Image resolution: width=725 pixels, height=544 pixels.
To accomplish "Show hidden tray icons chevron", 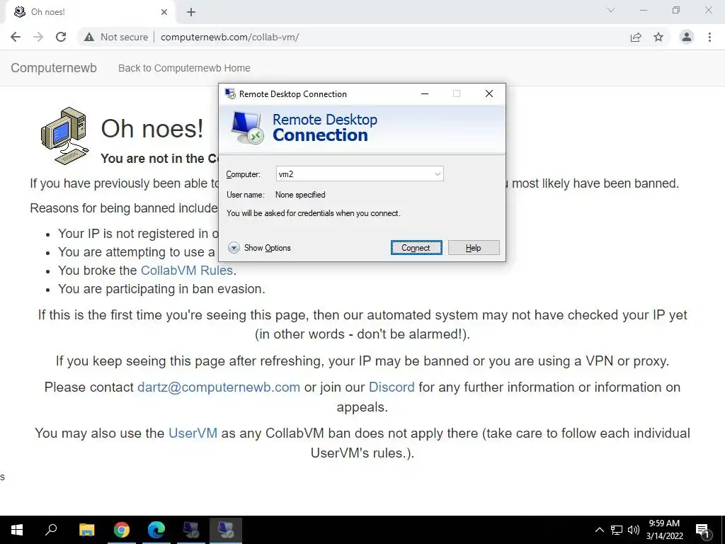I will (599, 530).
